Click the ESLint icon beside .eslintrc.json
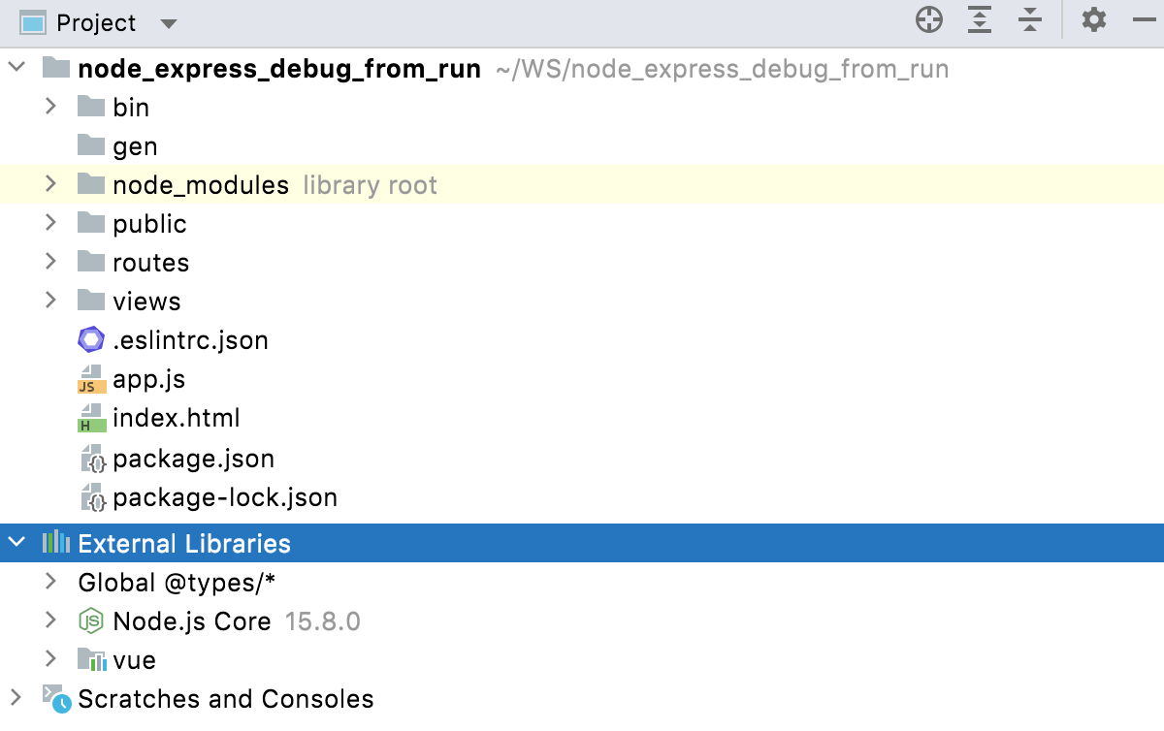Image resolution: width=1164 pixels, height=731 pixels. (90, 339)
